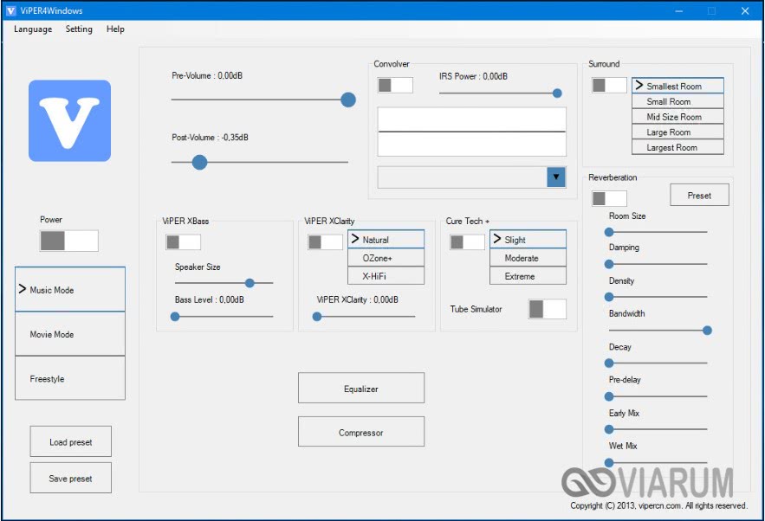Switch on the Reverberation toggle
Viewport: 765px width, 521px height.
pyautogui.click(x=609, y=199)
